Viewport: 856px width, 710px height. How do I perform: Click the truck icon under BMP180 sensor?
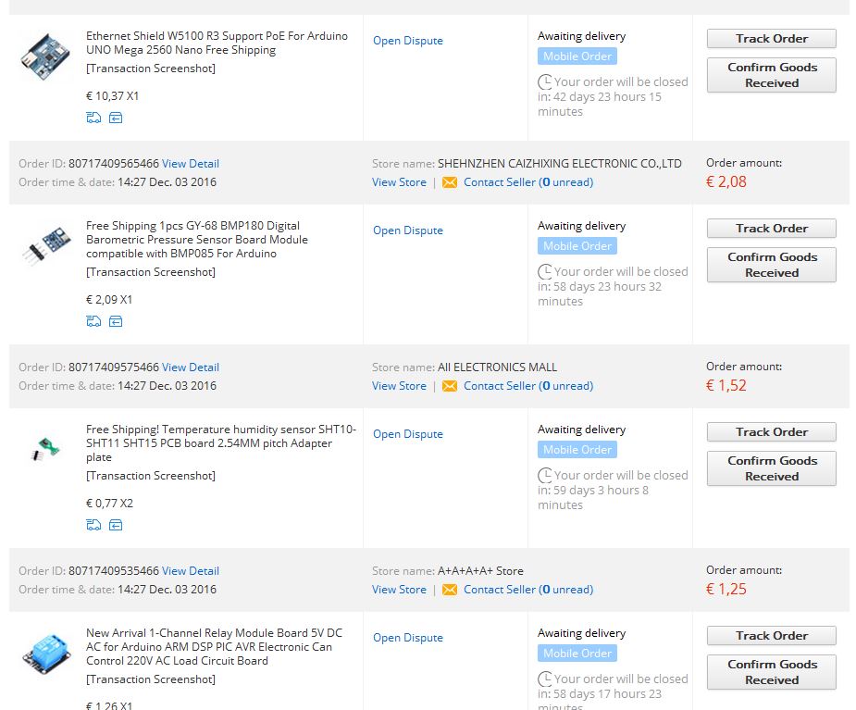point(93,321)
